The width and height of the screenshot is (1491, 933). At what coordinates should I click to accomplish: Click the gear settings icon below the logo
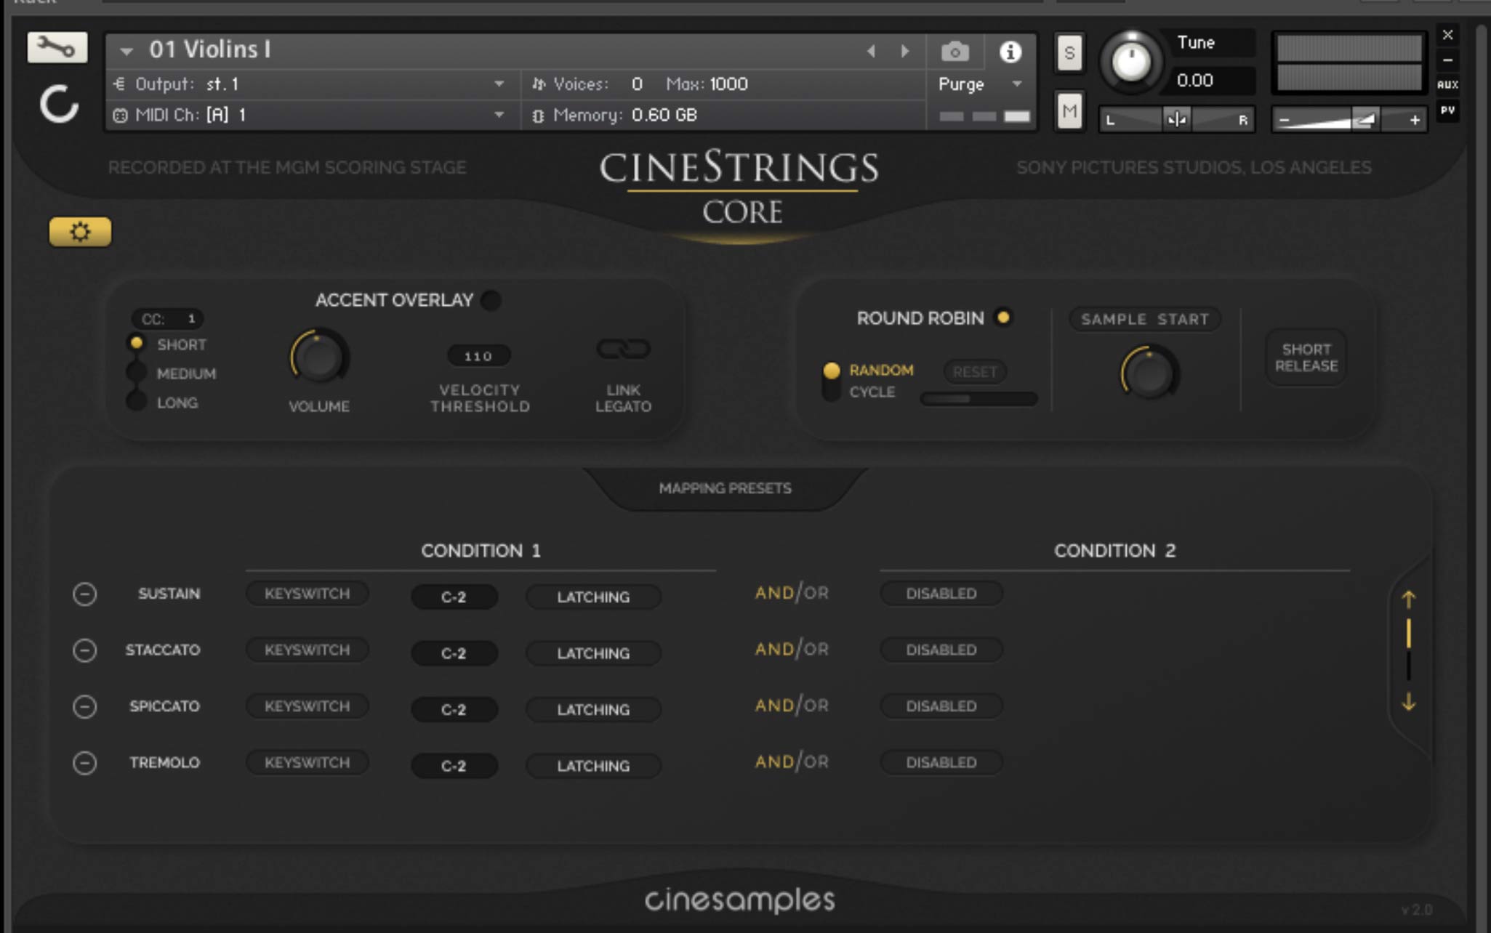tap(80, 231)
